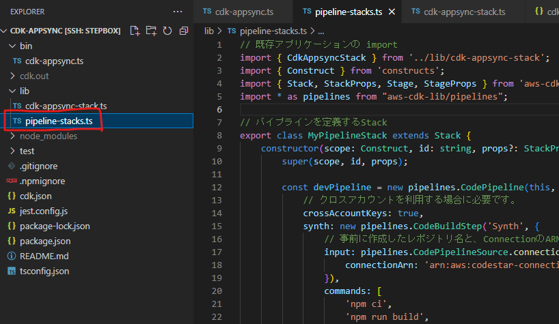Select cdk-appsync-stack.ts in the file tree

[x=66, y=106]
